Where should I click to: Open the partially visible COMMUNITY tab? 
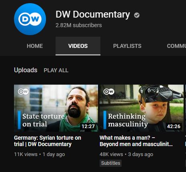[176, 46]
